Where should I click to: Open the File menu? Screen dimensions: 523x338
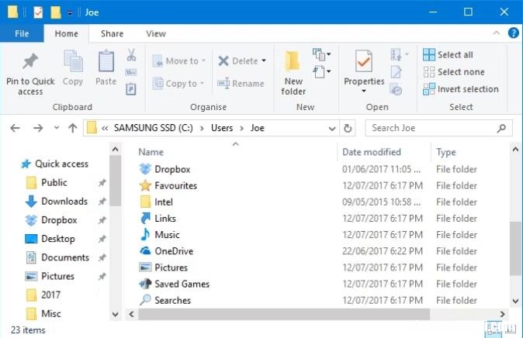[22, 33]
